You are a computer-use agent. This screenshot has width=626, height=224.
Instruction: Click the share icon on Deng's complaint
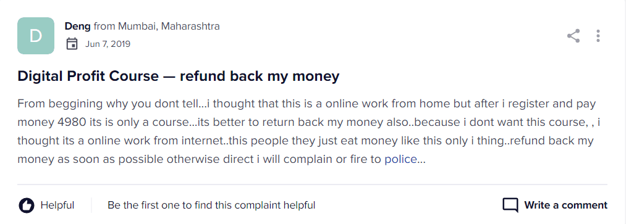[573, 36]
